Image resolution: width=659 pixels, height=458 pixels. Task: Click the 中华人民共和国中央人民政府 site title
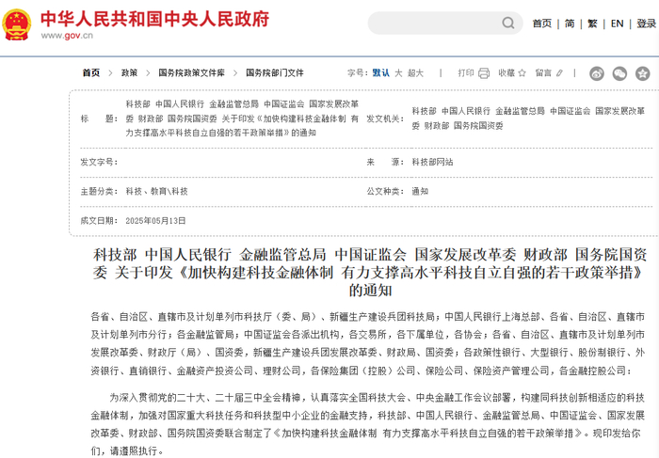click(x=154, y=19)
